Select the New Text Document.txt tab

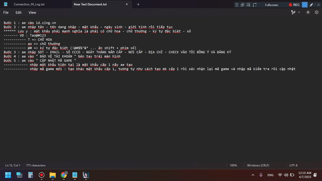[x=90, y=4]
